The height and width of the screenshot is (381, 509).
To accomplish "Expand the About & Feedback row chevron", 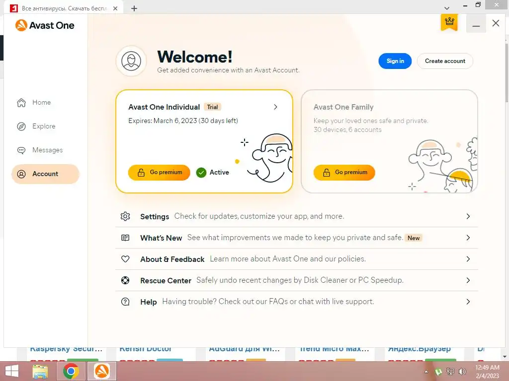I will point(468,259).
